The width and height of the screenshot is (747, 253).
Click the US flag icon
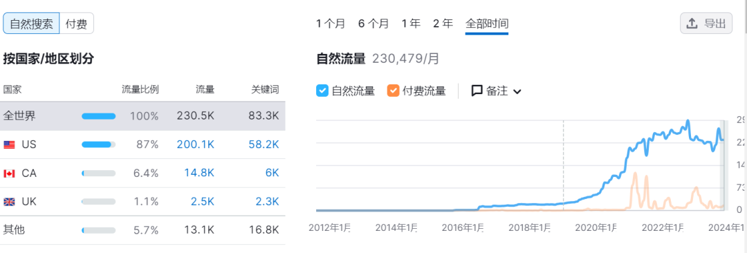9,145
